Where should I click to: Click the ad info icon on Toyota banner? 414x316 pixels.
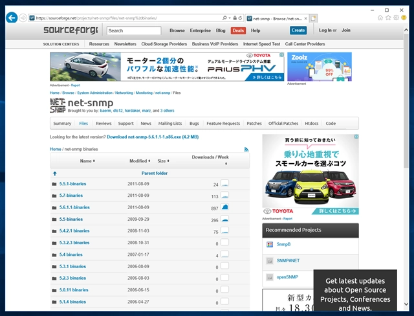282,54
